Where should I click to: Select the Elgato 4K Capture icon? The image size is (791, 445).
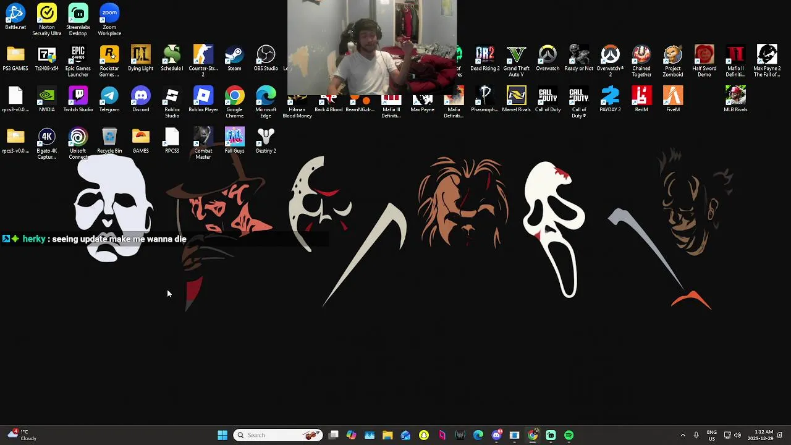click(47, 143)
